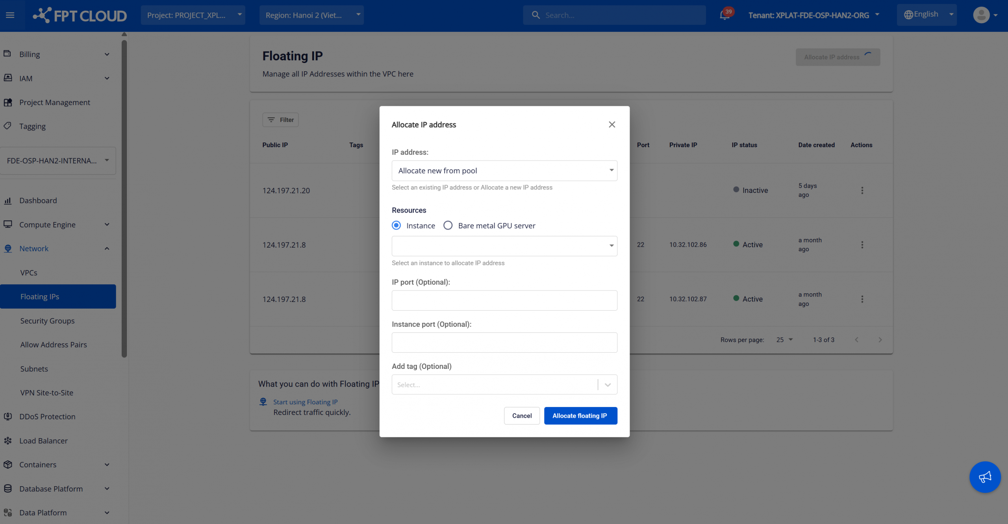The height and width of the screenshot is (524, 1008).
Task: Open the IP address dropdown
Action: pyautogui.click(x=504, y=170)
